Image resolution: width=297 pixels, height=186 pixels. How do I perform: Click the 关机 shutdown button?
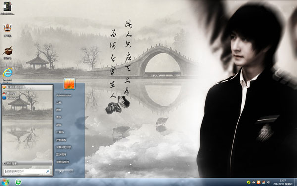click(62, 171)
